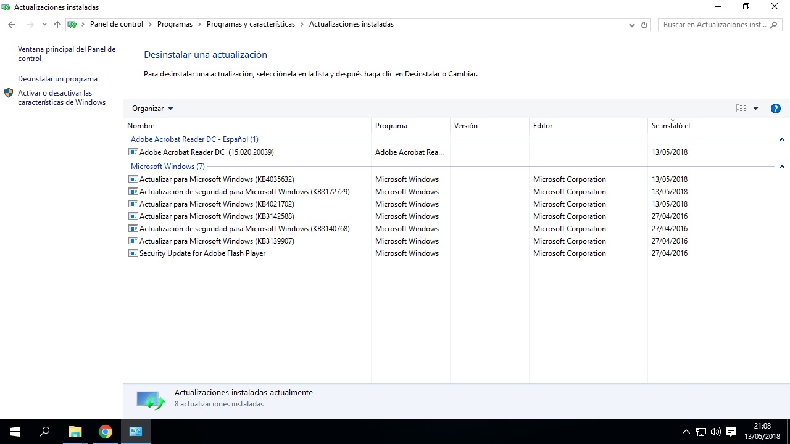Image resolution: width=790 pixels, height=444 pixels.
Task: Go back with the navigation arrow
Action: tap(12, 25)
